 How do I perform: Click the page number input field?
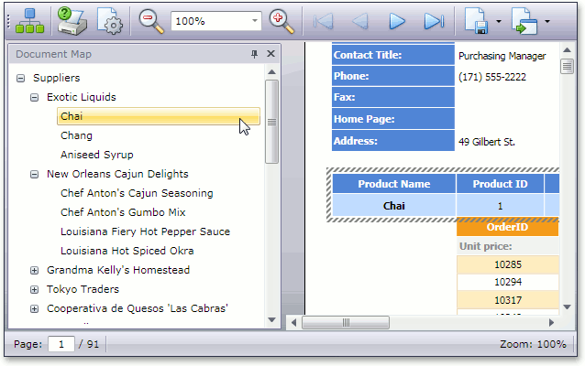click(x=61, y=344)
